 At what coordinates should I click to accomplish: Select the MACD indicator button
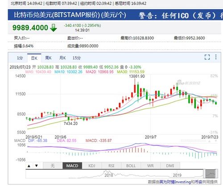(72, 166)
